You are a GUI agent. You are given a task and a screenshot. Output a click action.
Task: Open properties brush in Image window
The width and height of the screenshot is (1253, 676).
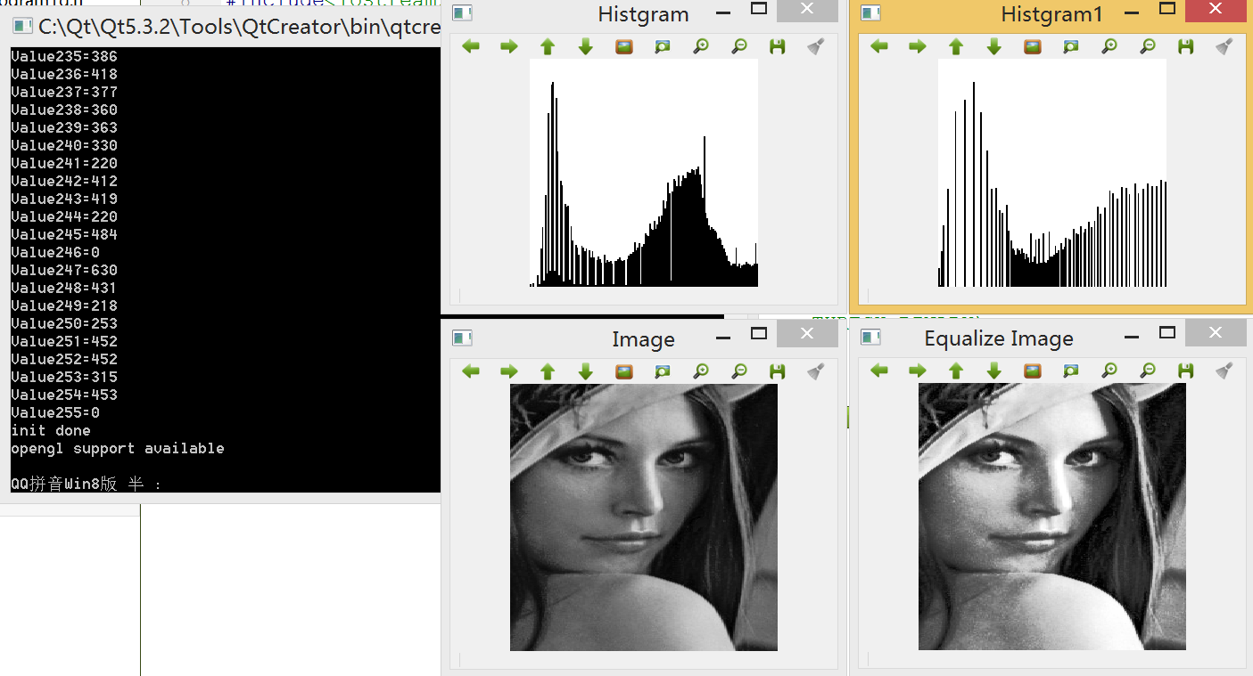(816, 371)
